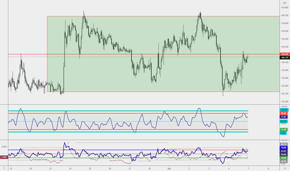Screen dimensions: 290x171
Task: Click the 104.500 price axis tick
Action: pyautogui.click(x=285, y=31)
